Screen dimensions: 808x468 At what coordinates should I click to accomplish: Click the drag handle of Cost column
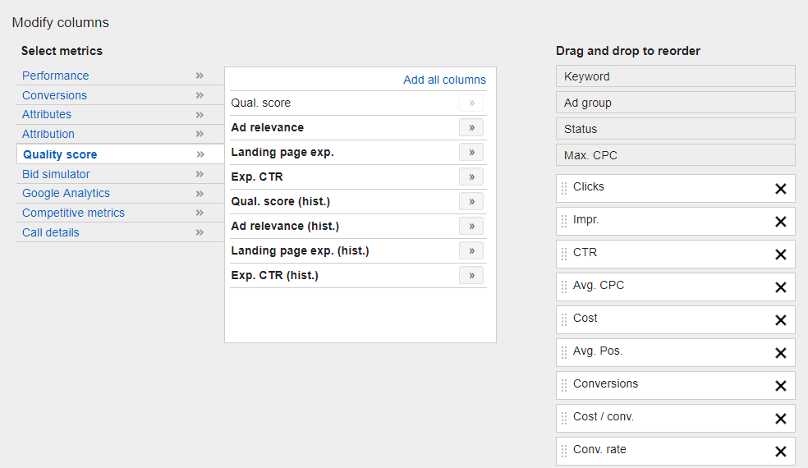564,320
